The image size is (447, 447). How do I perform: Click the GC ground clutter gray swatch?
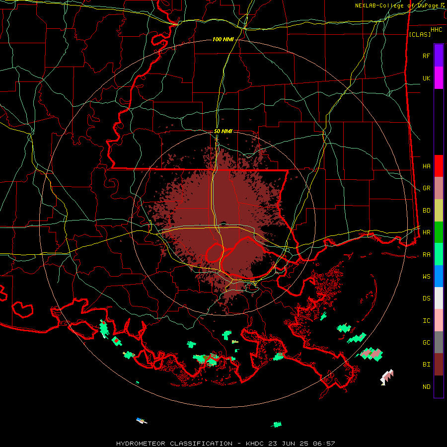(439, 342)
